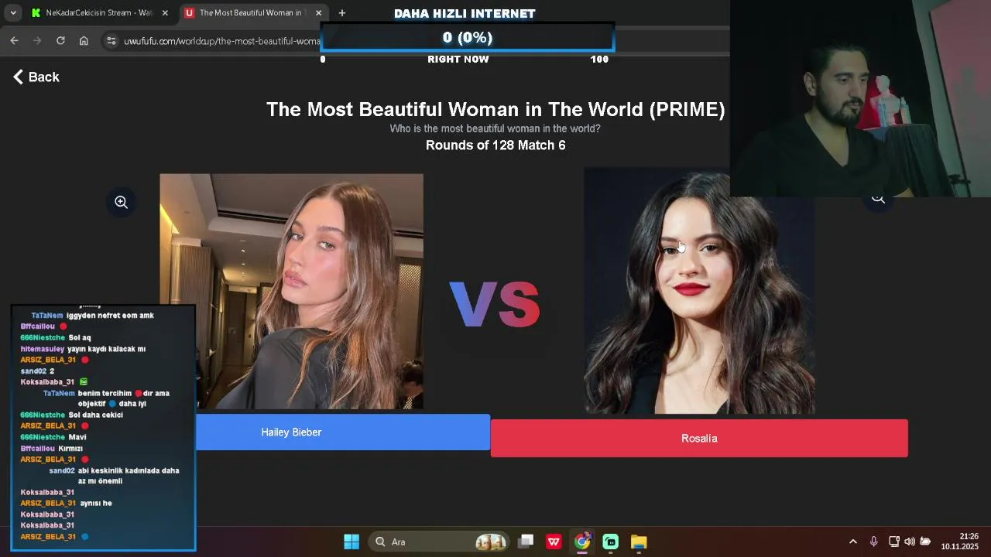Click the page title heading text

[495, 109]
